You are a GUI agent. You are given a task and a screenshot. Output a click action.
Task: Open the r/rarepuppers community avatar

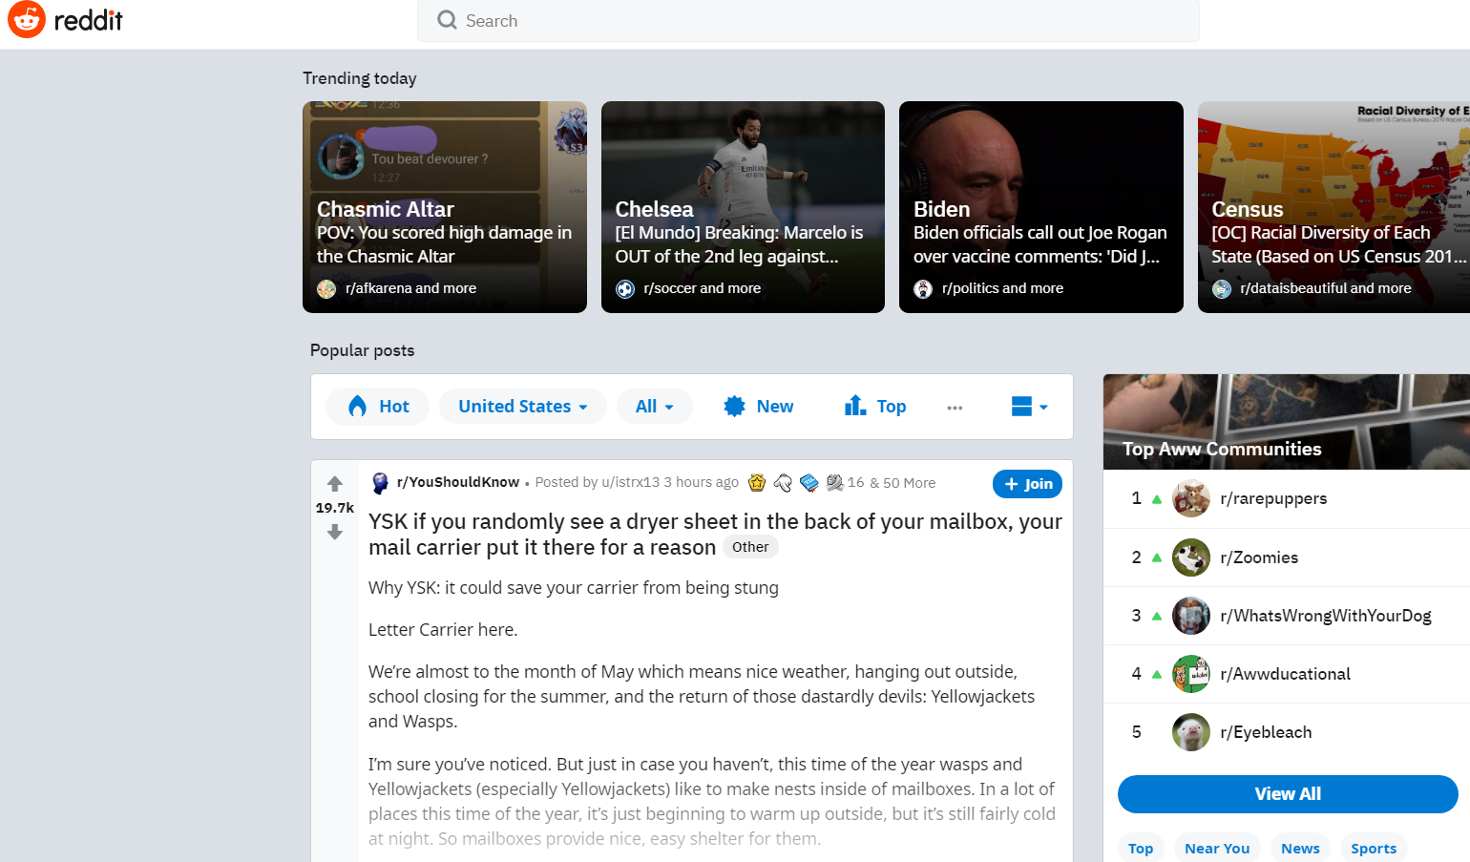tap(1190, 499)
